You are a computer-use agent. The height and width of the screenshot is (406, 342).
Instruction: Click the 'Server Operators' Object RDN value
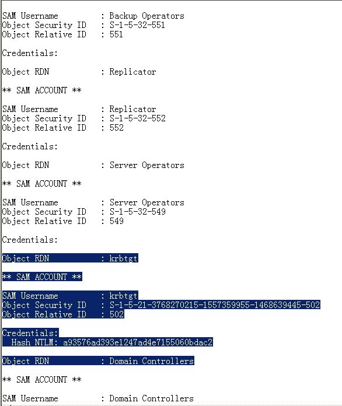coord(146,165)
